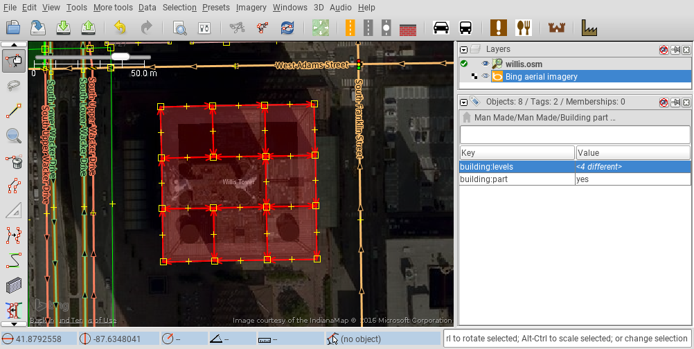This screenshot has height=349, width=694.
Task: Apply the roundabout road preset
Action: click(x=386, y=28)
